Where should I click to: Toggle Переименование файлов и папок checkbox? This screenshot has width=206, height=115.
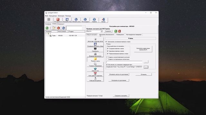point(108,54)
